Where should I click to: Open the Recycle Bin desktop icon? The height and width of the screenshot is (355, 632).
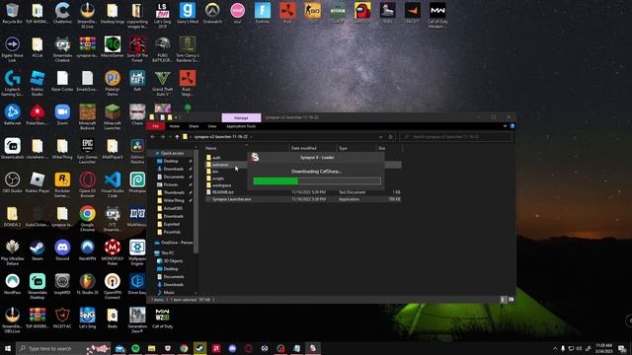(x=12, y=13)
